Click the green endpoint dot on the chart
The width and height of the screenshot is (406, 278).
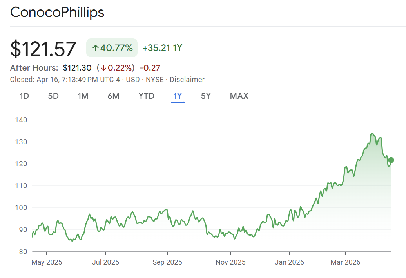[x=391, y=160]
